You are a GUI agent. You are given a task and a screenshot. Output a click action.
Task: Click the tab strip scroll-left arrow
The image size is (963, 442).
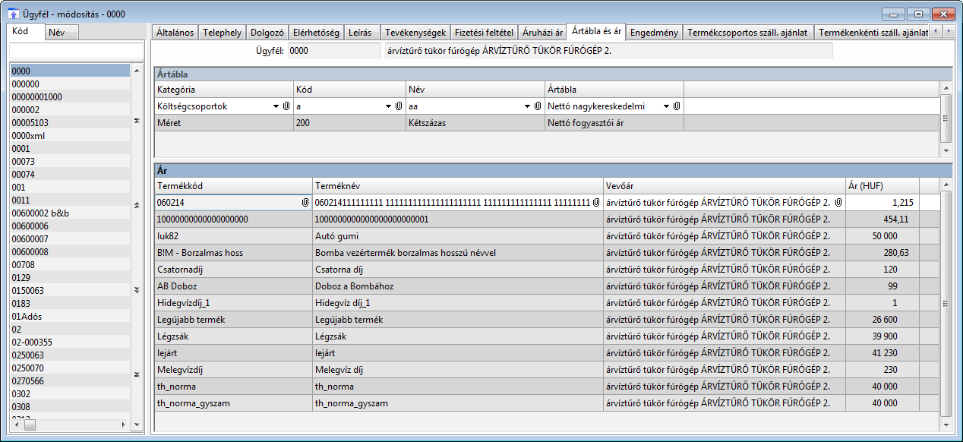(x=936, y=31)
